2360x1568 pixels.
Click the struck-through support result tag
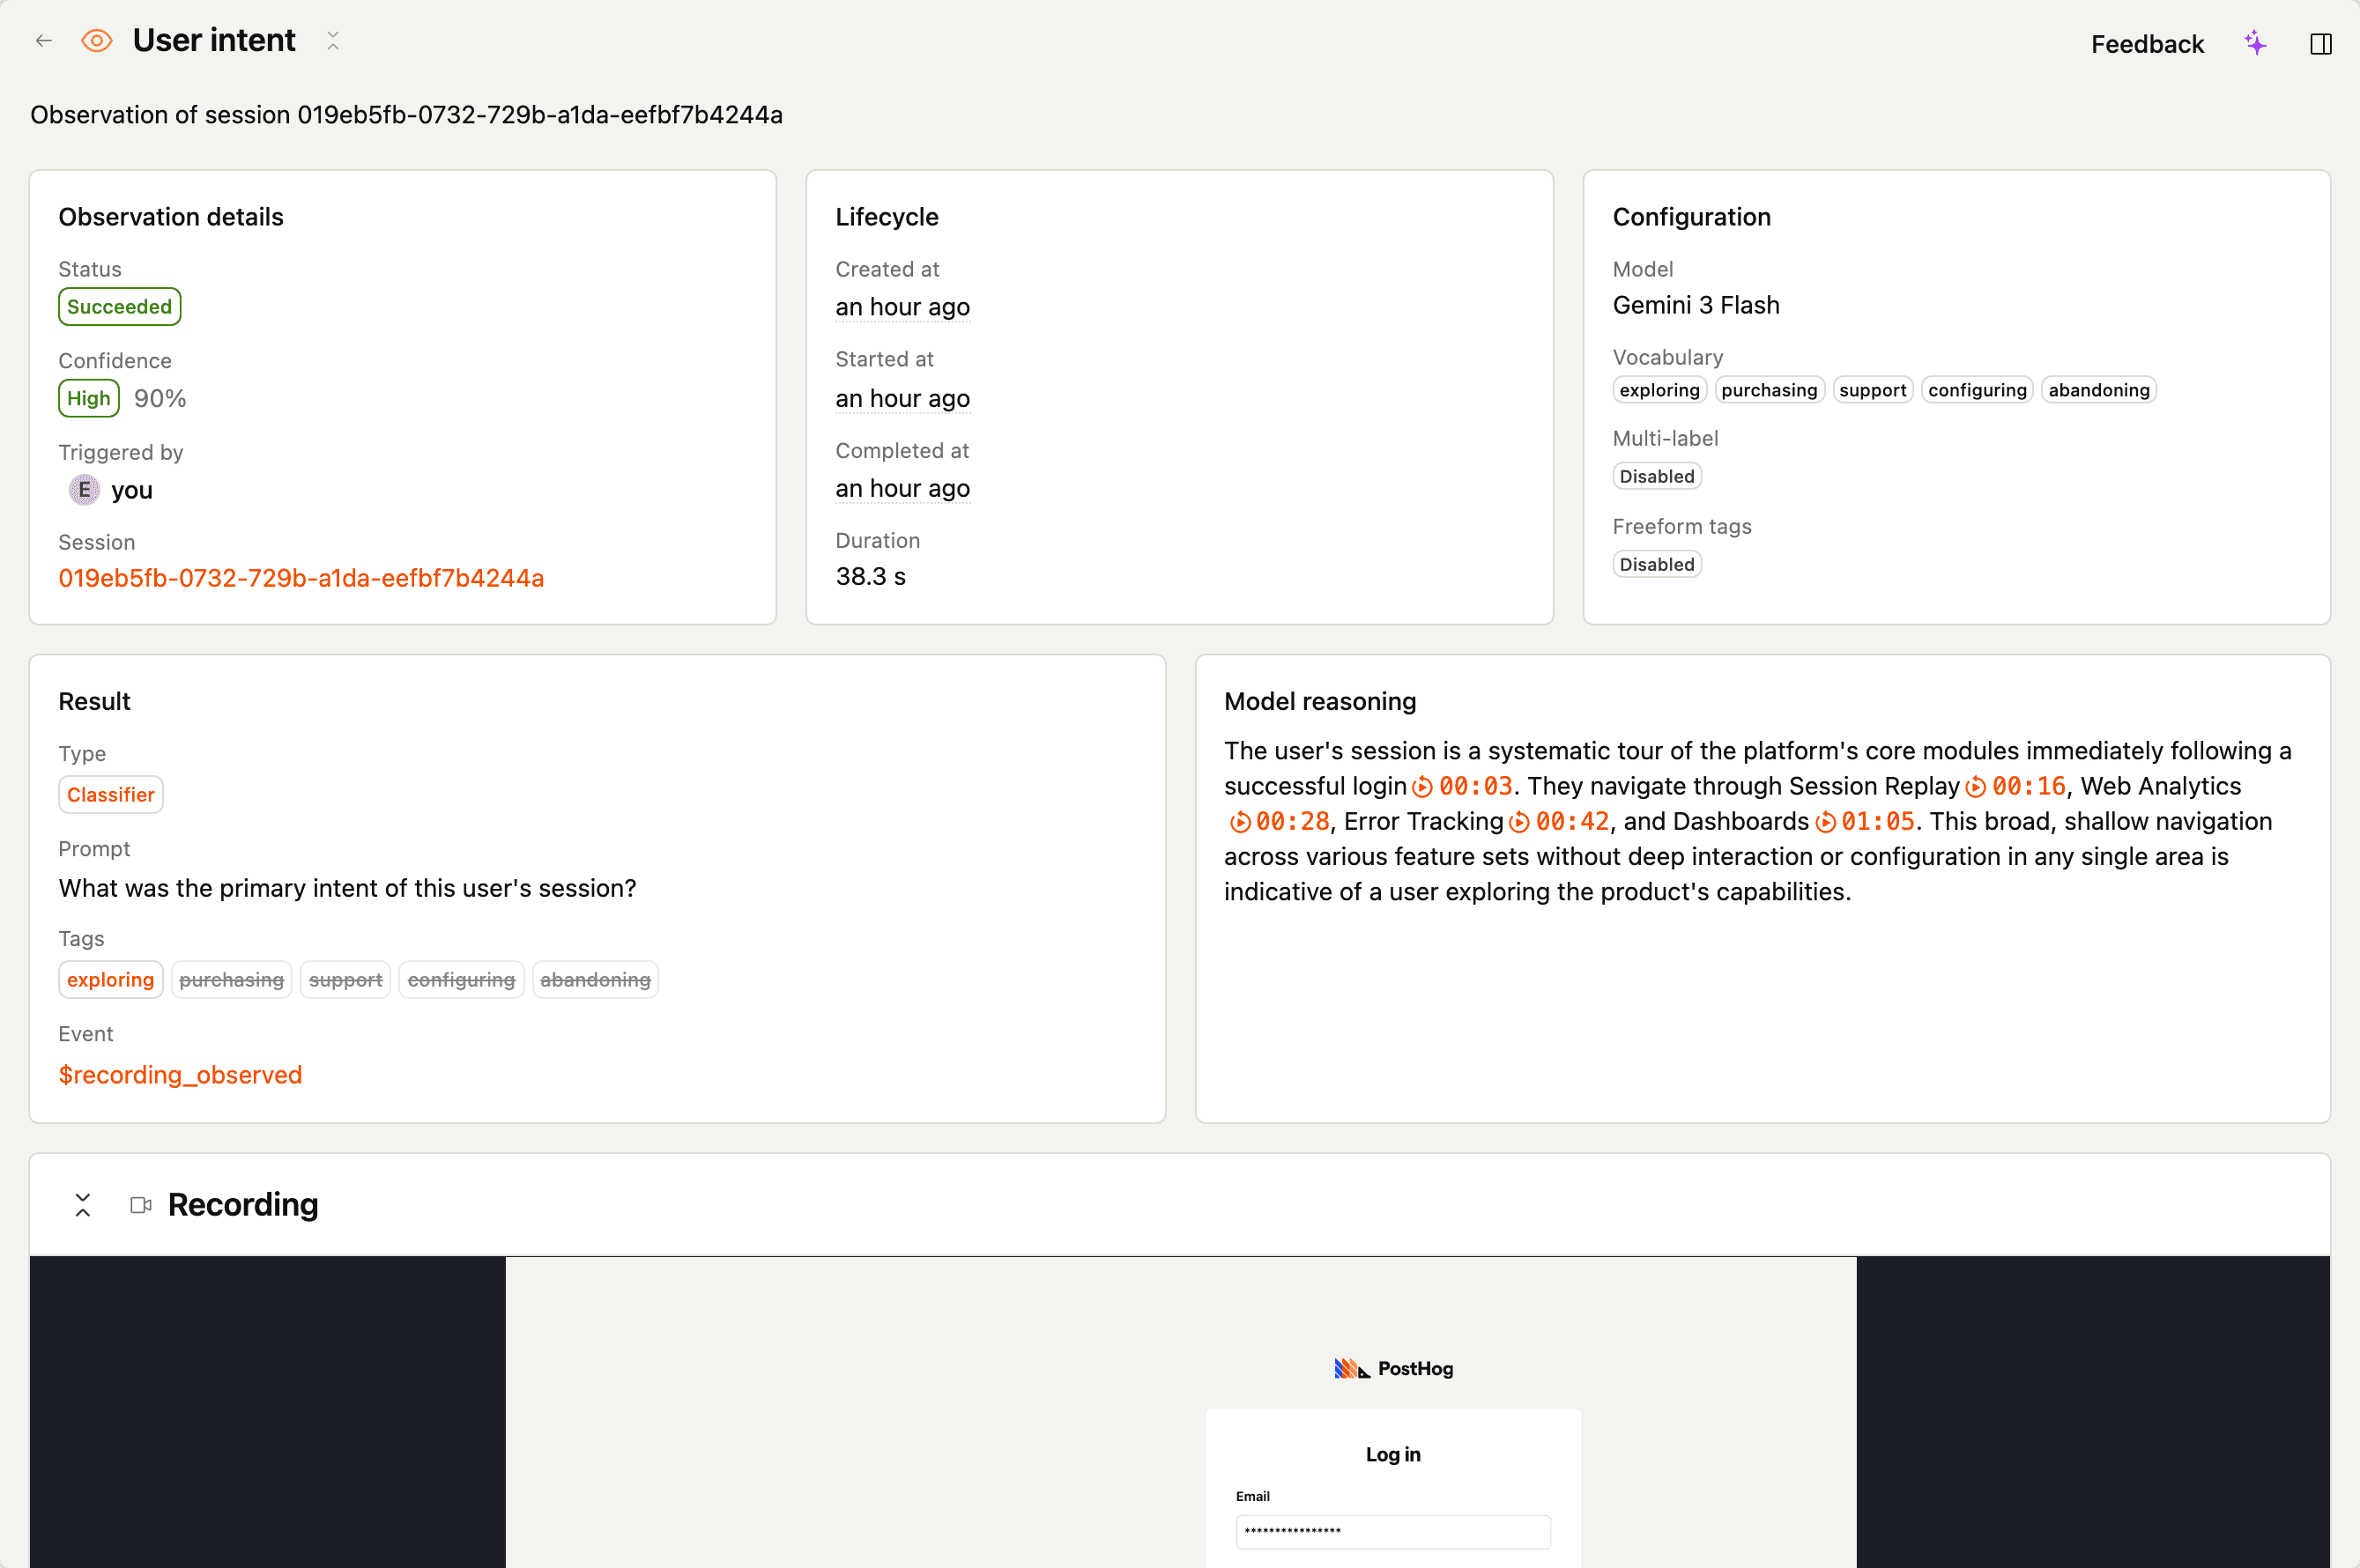(x=345, y=980)
